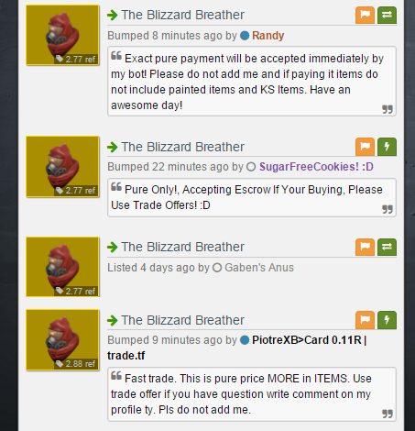Select item thumbnail in Gaben's Anus listing
Image resolution: width=415 pixels, height=431 pixels.
(62, 267)
